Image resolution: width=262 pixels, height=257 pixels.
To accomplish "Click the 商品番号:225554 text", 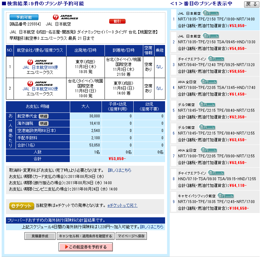I will point(25,24).
